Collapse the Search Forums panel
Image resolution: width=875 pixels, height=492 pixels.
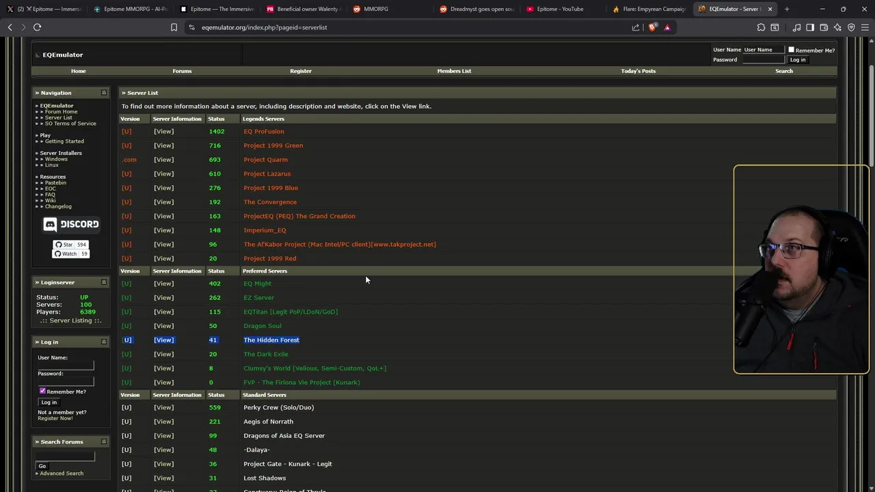pyautogui.click(x=104, y=441)
